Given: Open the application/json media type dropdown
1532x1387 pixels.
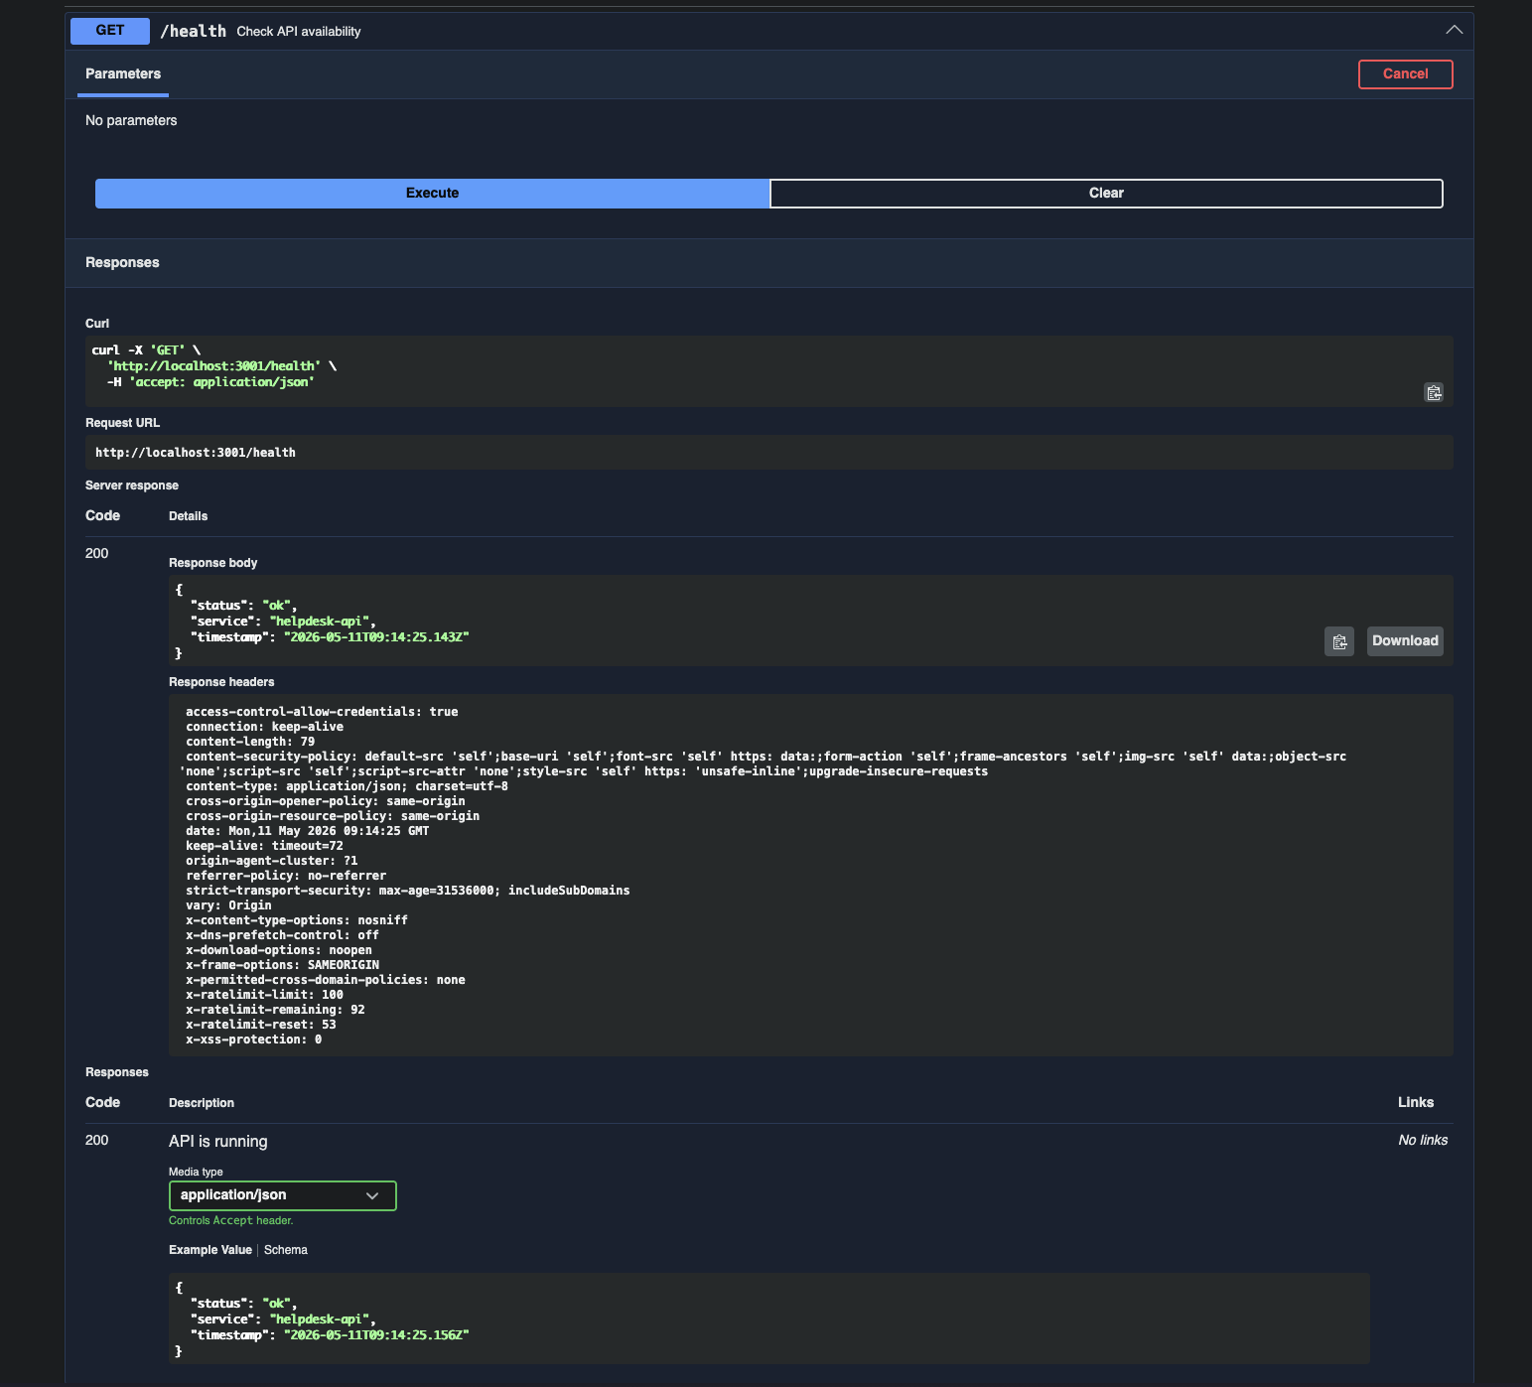Looking at the screenshot, I should click(x=283, y=1195).
